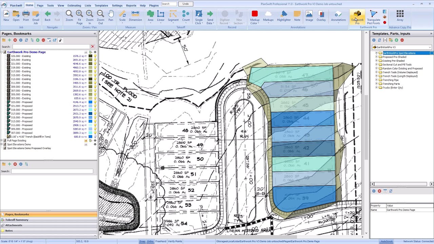This screenshot has height=244, width=434.
Task: Launch the Earthwork Pro tool
Action: point(357,17)
